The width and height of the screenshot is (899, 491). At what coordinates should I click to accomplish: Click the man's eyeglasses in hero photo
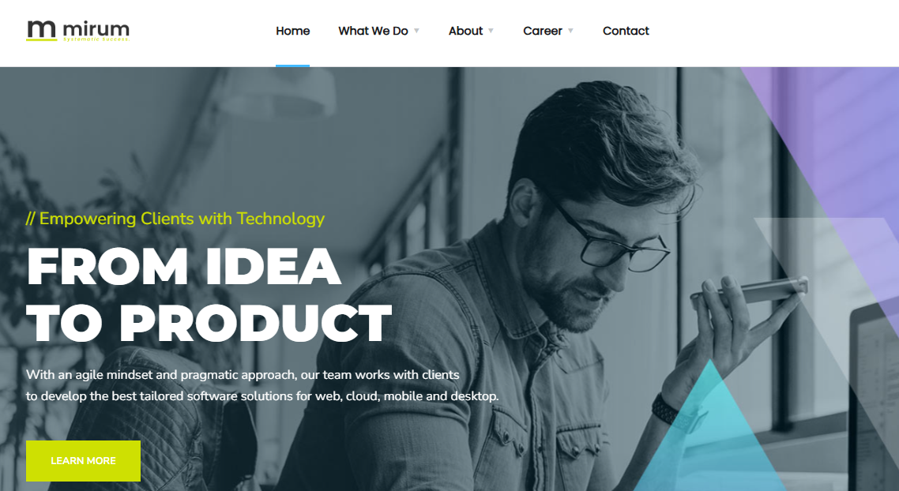click(x=607, y=236)
